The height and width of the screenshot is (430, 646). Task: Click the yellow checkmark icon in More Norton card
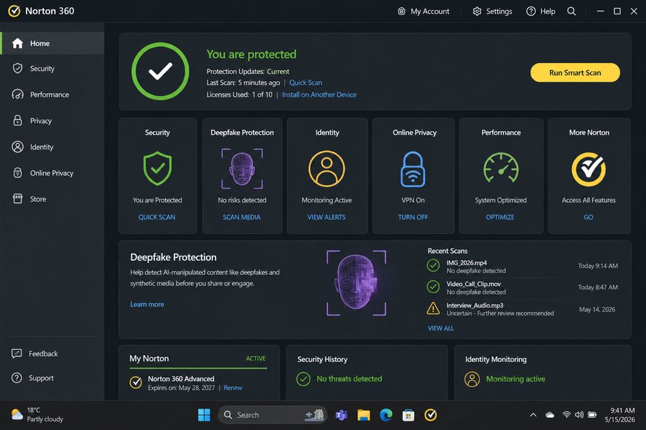click(x=589, y=169)
